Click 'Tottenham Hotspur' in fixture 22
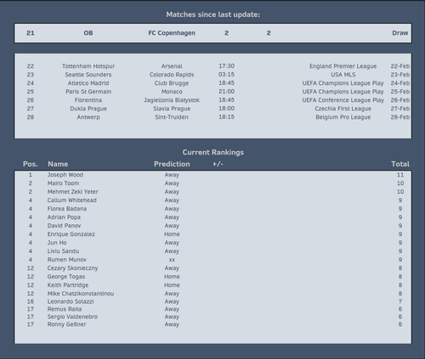Viewport: 425px width, 359px height. tap(88, 66)
